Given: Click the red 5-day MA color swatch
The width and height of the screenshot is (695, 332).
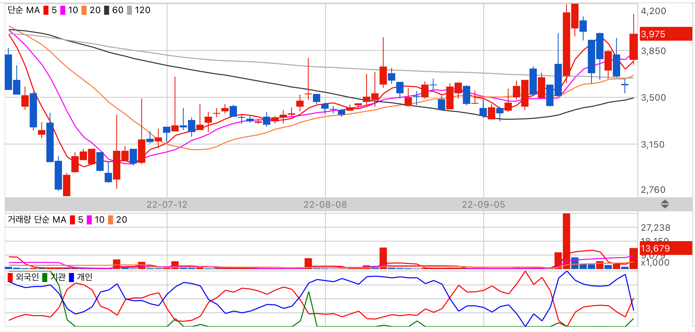Looking at the screenshot, I should (x=46, y=10).
